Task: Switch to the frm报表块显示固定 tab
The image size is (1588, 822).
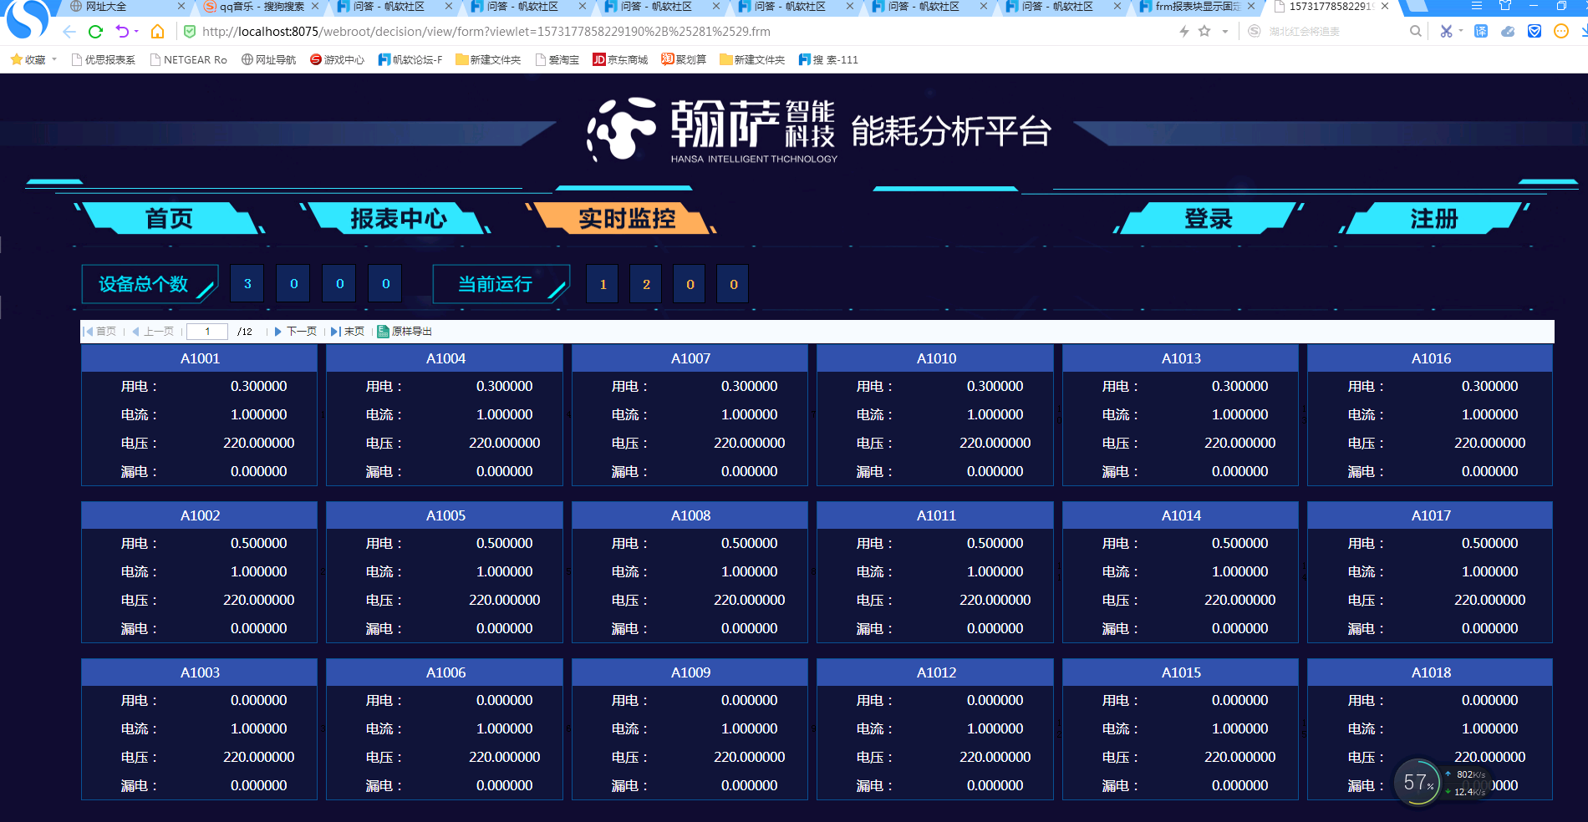Action: [1197, 7]
